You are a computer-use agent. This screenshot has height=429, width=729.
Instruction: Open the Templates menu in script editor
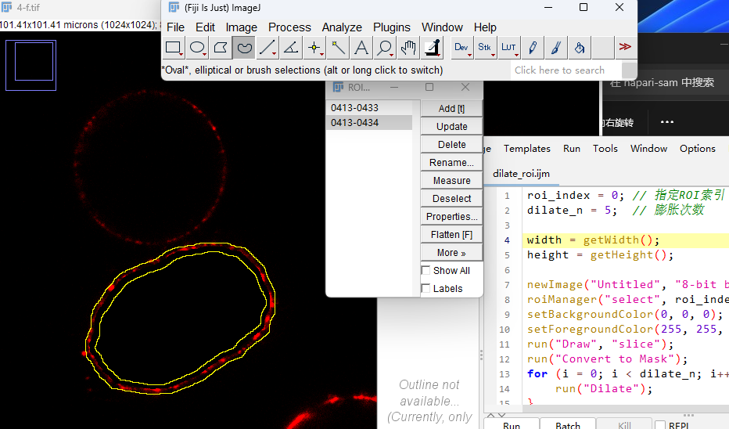[526, 149]
